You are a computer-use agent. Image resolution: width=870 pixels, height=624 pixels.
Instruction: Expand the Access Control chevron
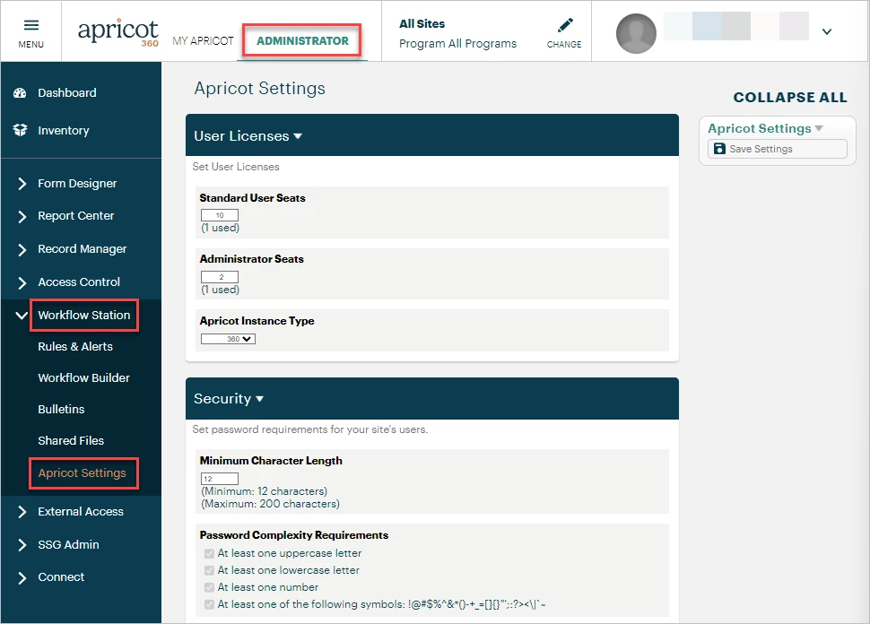(22, 283)
